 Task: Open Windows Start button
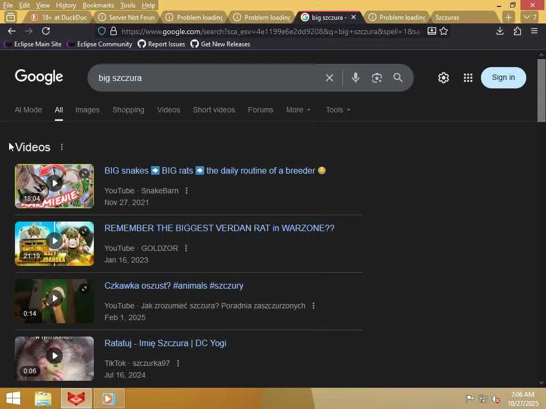click(x=13, y=398)
